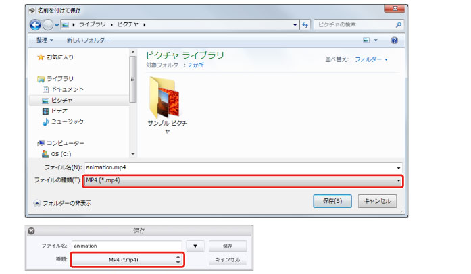Refresh the folder view
This screenshot has height=274, width=471.
(x=305, y=24)
